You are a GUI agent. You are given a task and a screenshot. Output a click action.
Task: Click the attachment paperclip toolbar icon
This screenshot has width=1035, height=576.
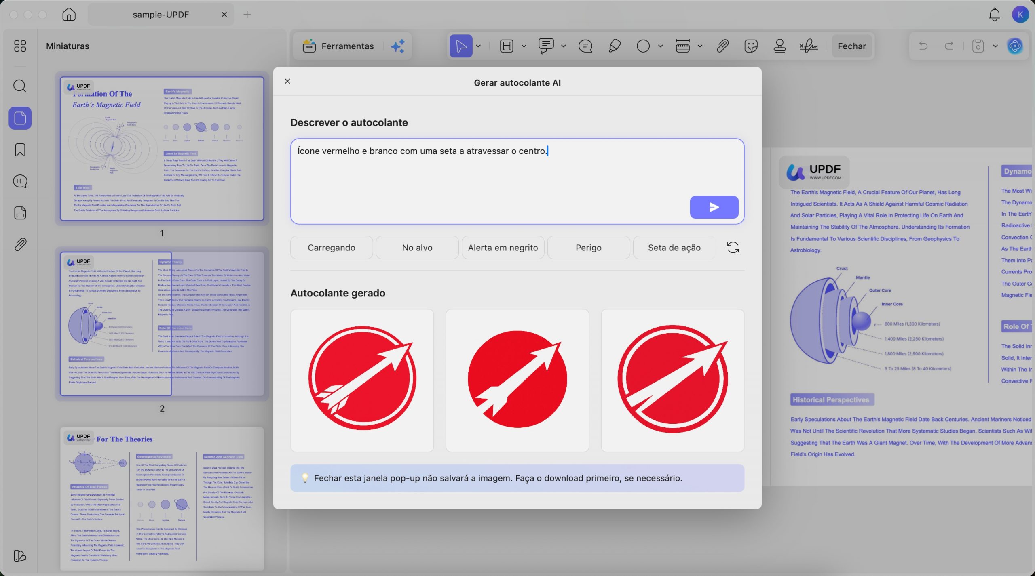722,46
